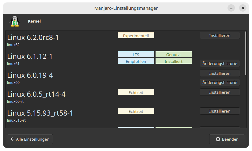Click the Installiert tag
Viewport: 252px width, 151px height.
click(174, 61)
